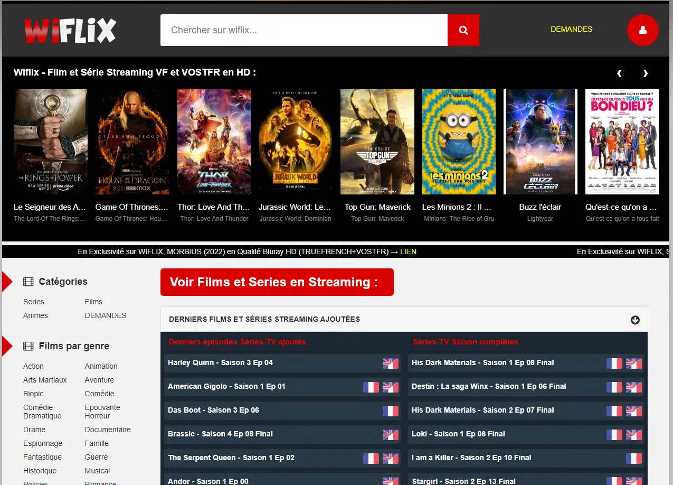673x485 pixels.
Task: Click French flag on Destin La saga Winx row
Action: [614, 387]
